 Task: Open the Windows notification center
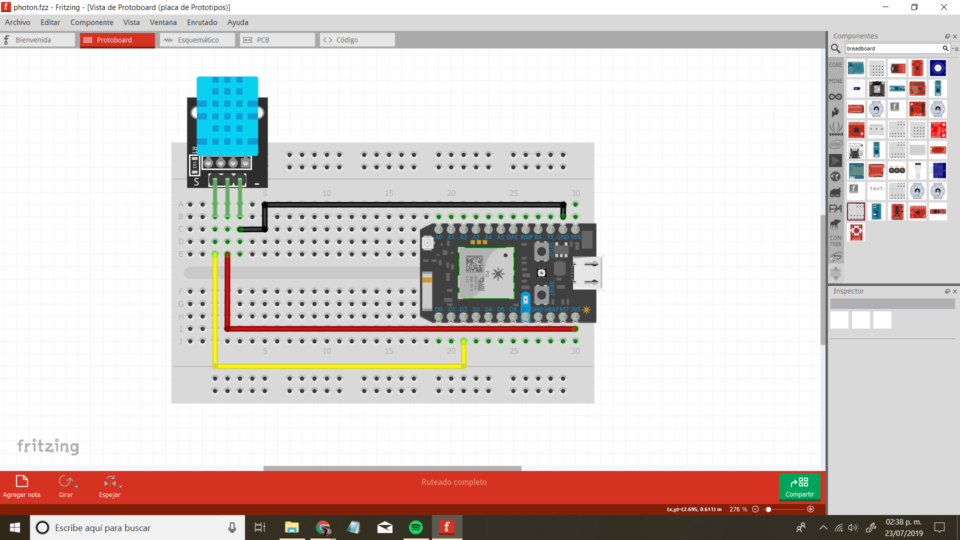(939, 527)
